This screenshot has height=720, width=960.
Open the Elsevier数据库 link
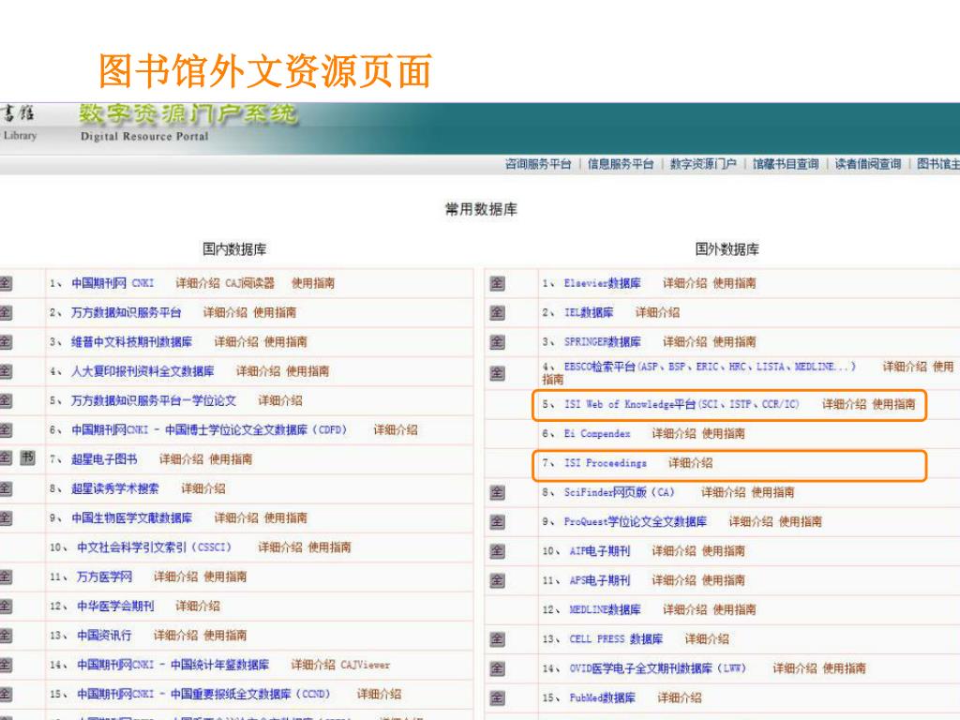603,283
